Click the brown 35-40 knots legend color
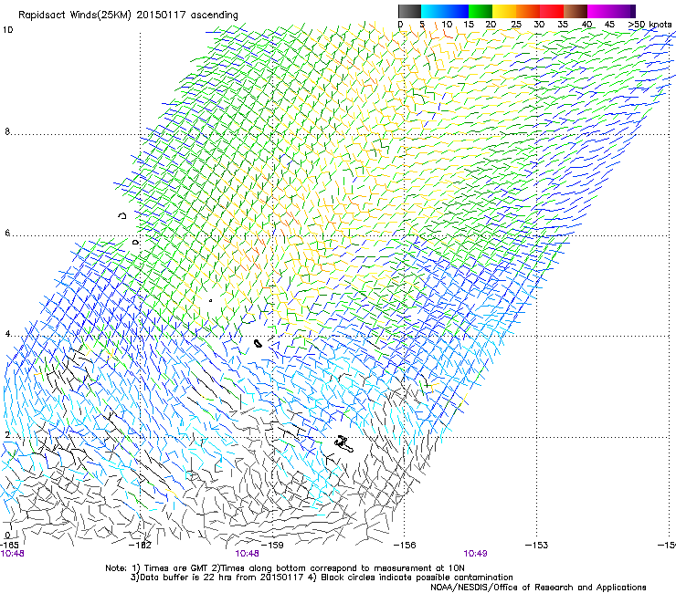 coord(576,11)
